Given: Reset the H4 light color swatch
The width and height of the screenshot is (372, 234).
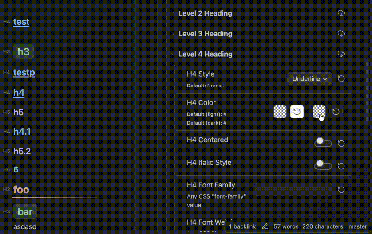Looking at the screenshot, I should tap(297, 112).
